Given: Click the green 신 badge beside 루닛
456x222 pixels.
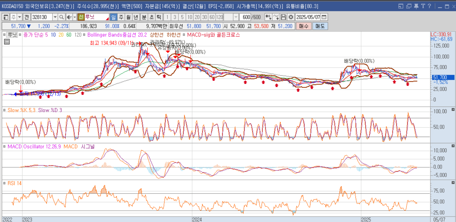Looking at the screenshot, I should 81,17.
